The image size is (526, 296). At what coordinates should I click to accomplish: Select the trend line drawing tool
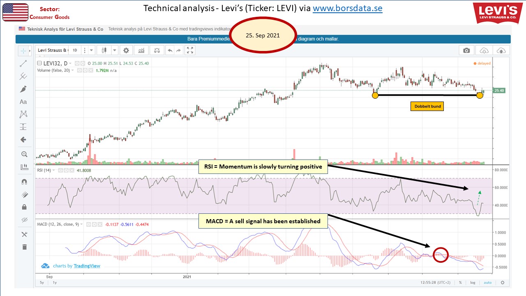click(23, 64)
